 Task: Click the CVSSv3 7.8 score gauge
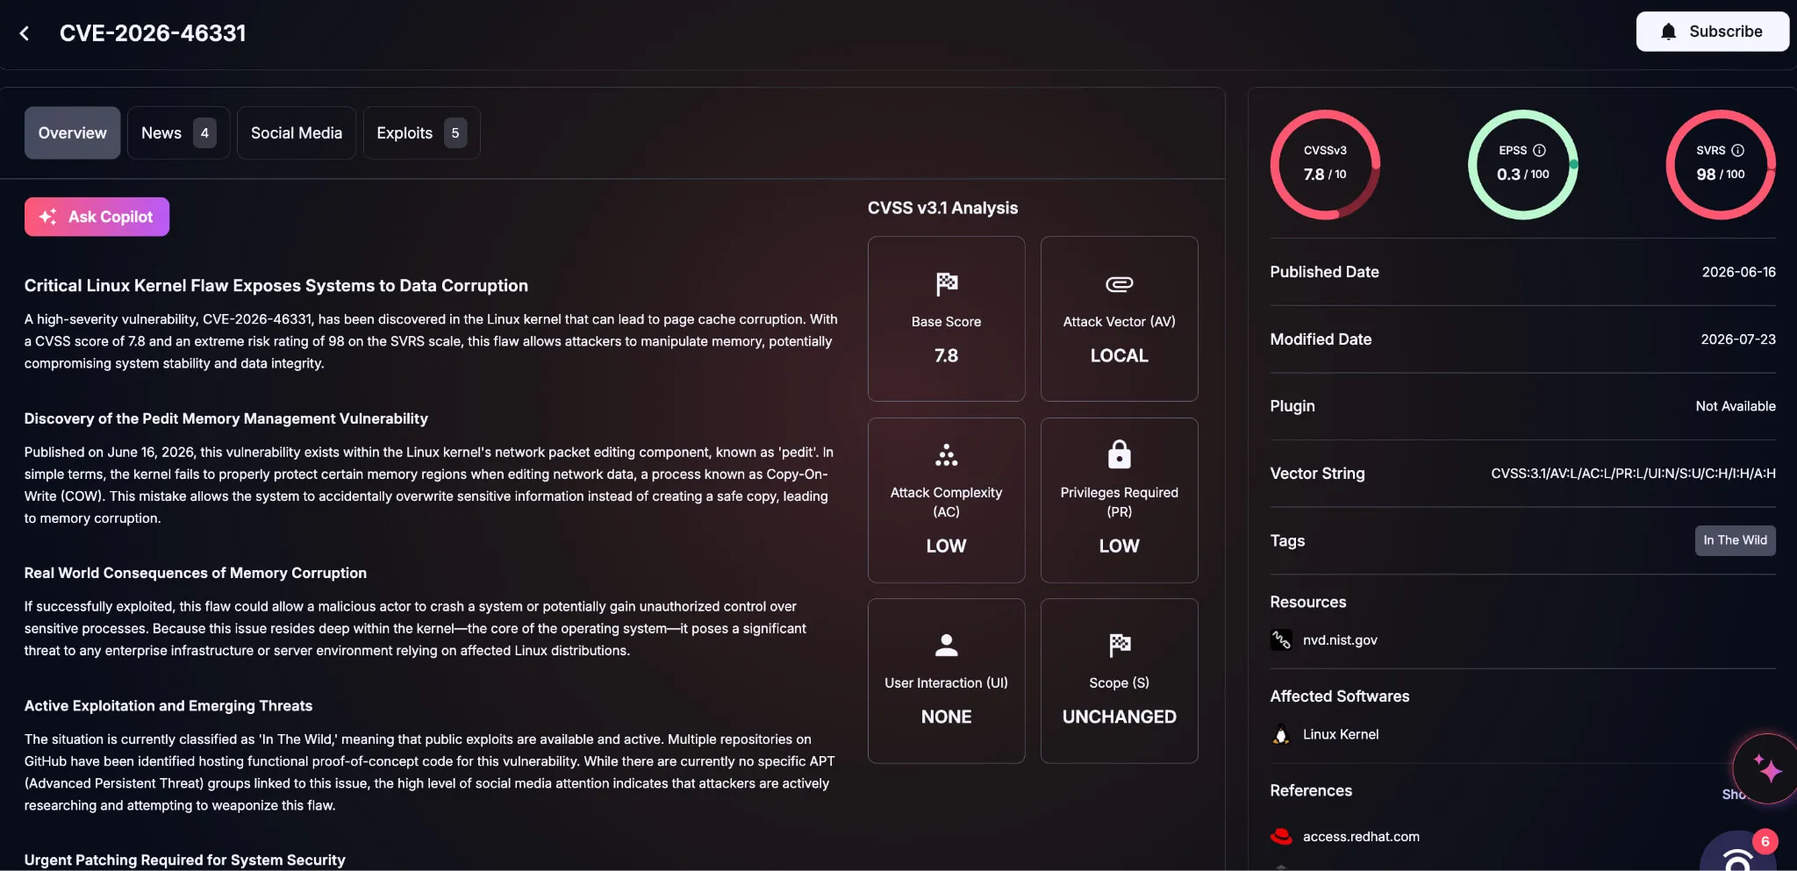1325,164
